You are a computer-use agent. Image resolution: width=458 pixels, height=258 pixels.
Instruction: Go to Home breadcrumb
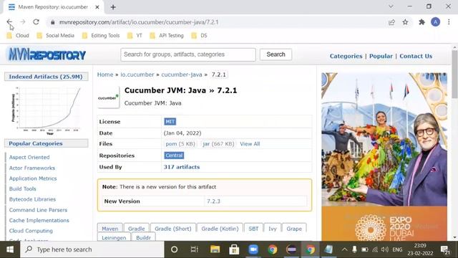point(105,75)
